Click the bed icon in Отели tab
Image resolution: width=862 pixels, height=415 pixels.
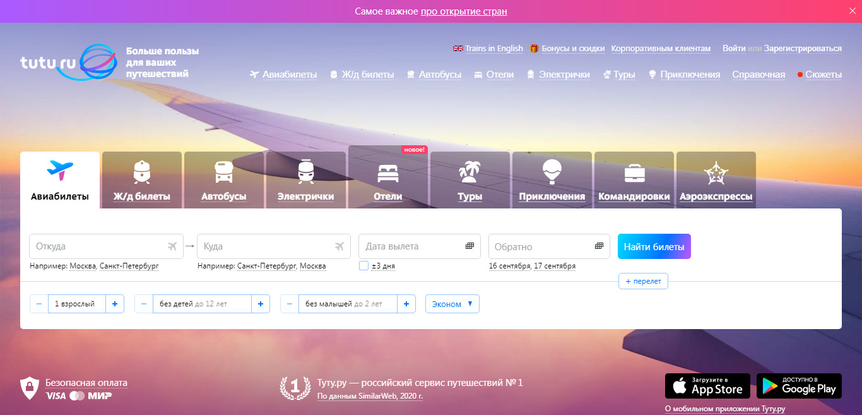(387, 172)
